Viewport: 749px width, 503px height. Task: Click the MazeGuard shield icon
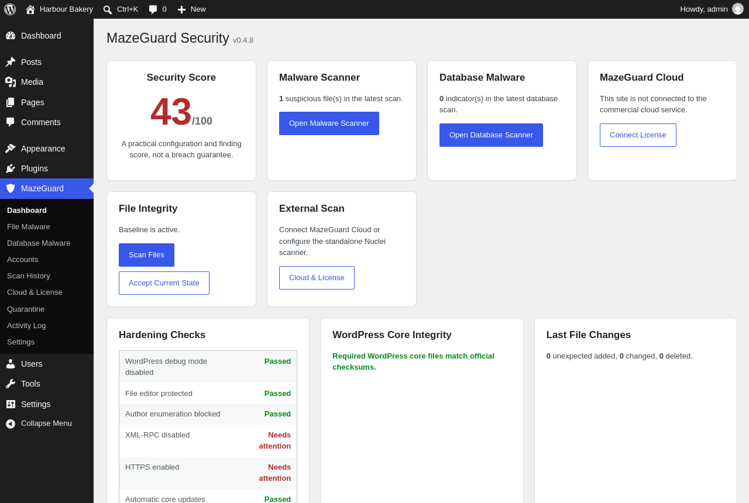pyautogui.click(x=11, y=188)
